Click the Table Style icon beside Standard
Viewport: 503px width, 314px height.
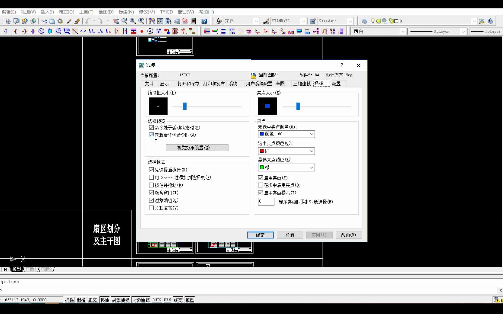313,21
